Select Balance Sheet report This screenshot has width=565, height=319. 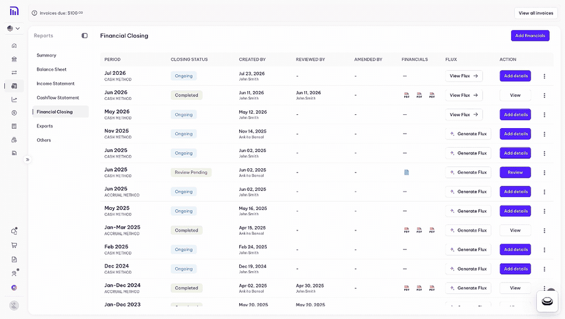pyautogui.click(x=51, y=69)
